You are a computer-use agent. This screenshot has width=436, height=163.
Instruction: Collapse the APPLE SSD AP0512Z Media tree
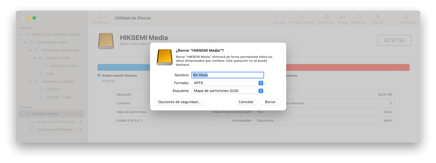coord(21,35)
